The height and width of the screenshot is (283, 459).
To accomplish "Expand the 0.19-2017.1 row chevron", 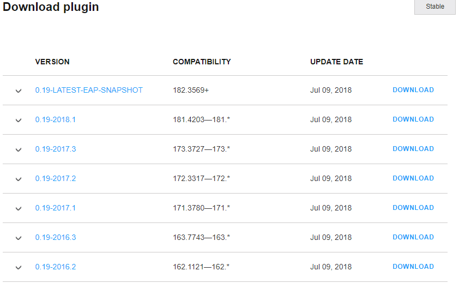I will pos(19,209).
